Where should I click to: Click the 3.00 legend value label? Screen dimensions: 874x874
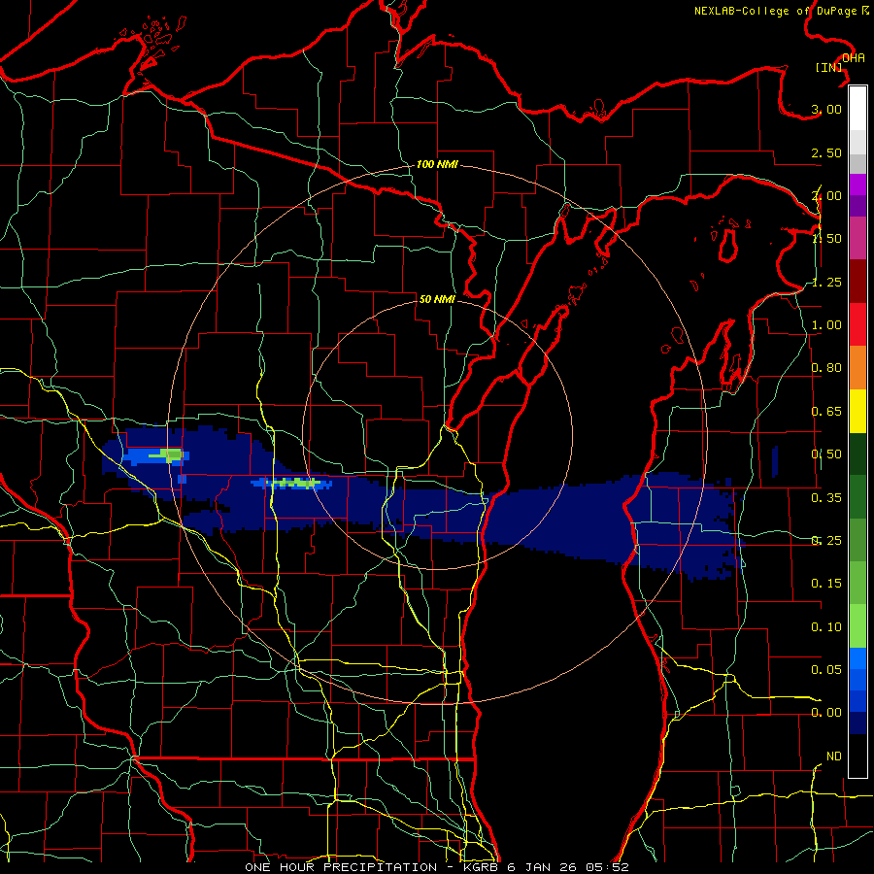point(826,109)
